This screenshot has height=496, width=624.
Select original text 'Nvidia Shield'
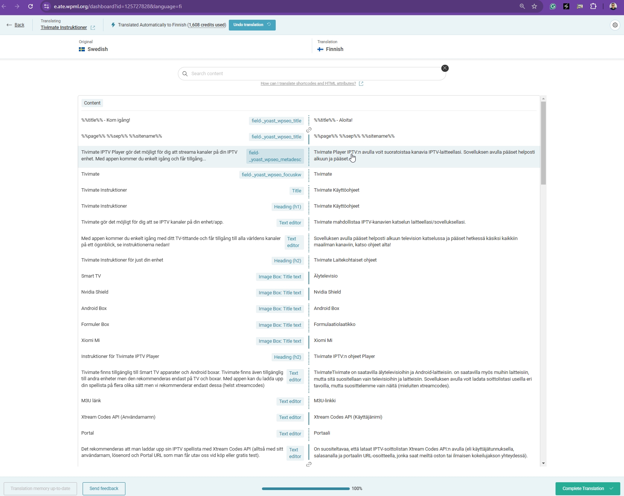(95, 292)
